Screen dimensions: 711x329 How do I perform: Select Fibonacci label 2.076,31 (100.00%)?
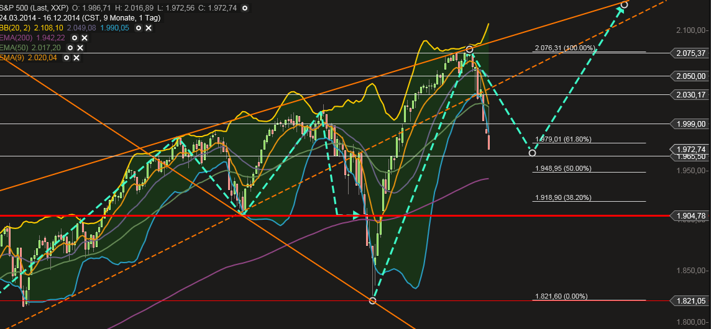click(x=564, y=48)
